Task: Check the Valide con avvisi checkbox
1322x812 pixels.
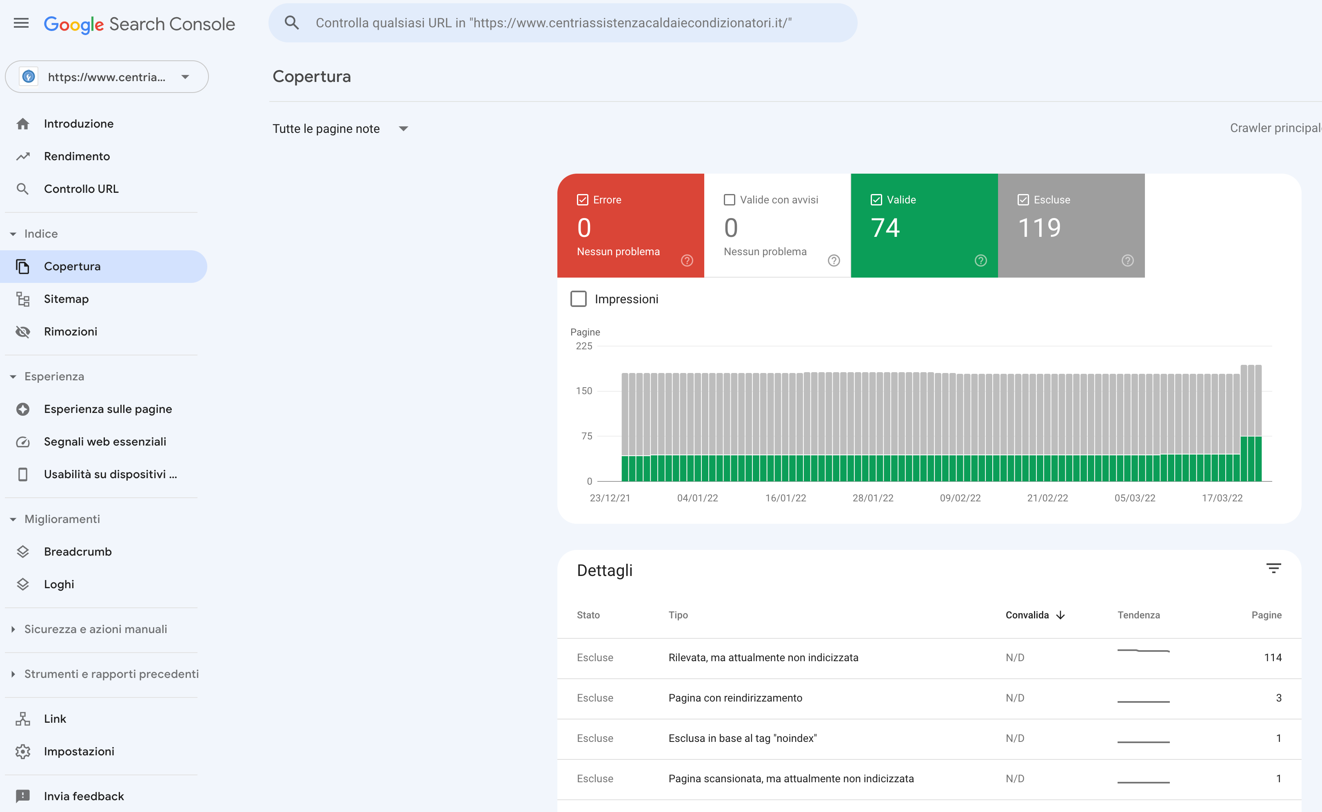Action: coord(729,200)
